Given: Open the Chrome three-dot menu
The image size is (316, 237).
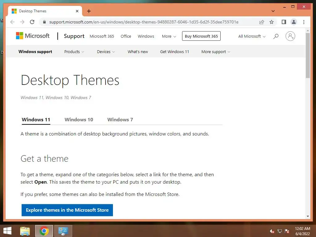Looking at the screenshot, I should (x=304, y=22).
